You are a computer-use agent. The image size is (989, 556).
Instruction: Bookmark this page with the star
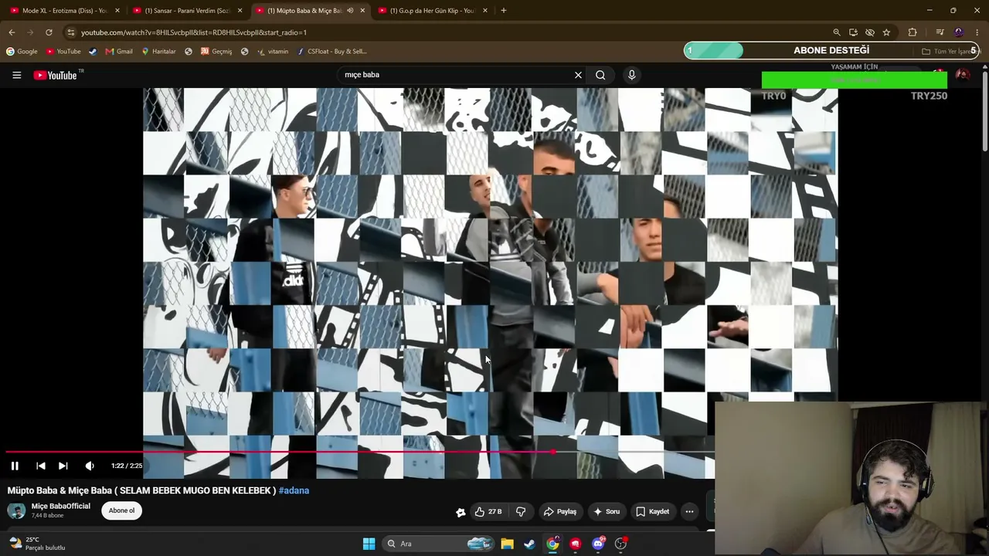pyautogui.click(x=886, y=32)
